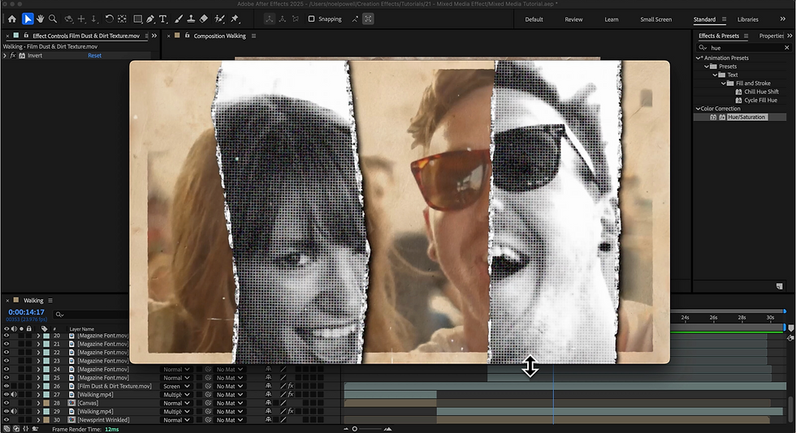Hide layer 20 Magazine Font
The image size is (796, 433).
(6, 336)
